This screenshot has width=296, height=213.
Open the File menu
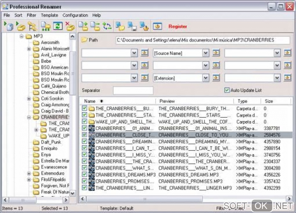point(7,15)
